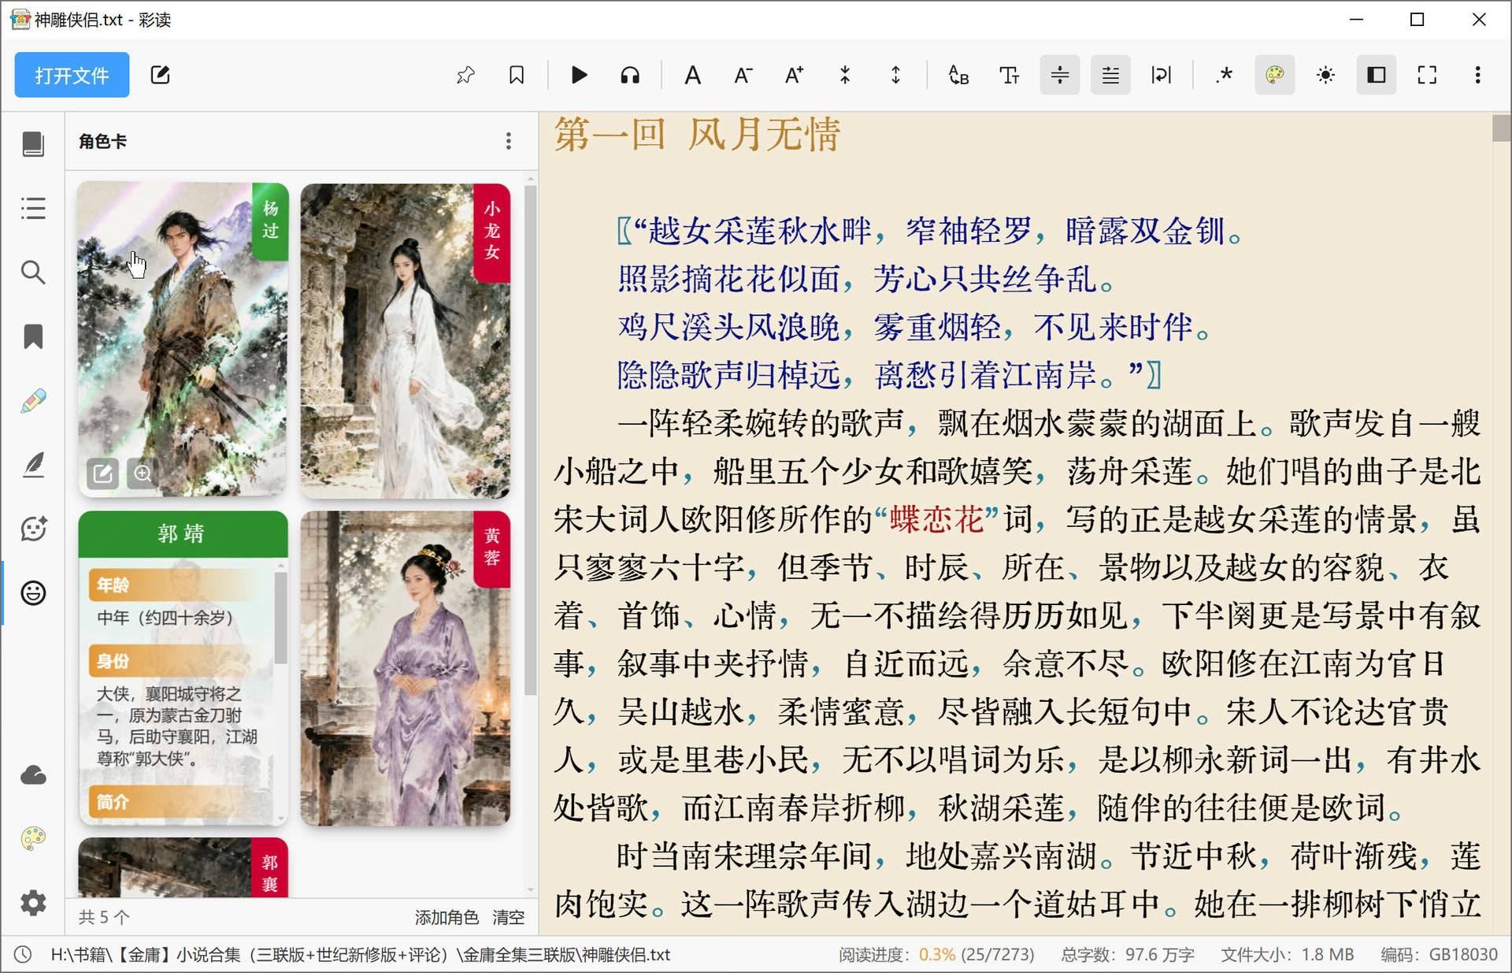
Task: Switch brightness mode with sun icon
Action: (x=1325, y=75)
